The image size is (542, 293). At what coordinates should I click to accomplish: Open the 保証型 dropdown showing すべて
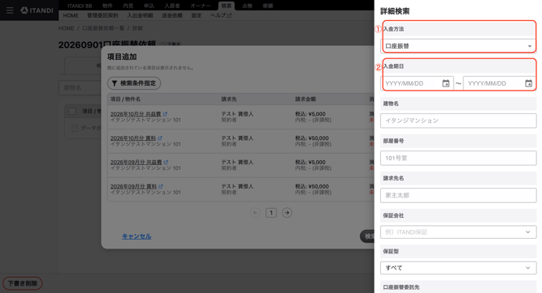tap(459, 268)
